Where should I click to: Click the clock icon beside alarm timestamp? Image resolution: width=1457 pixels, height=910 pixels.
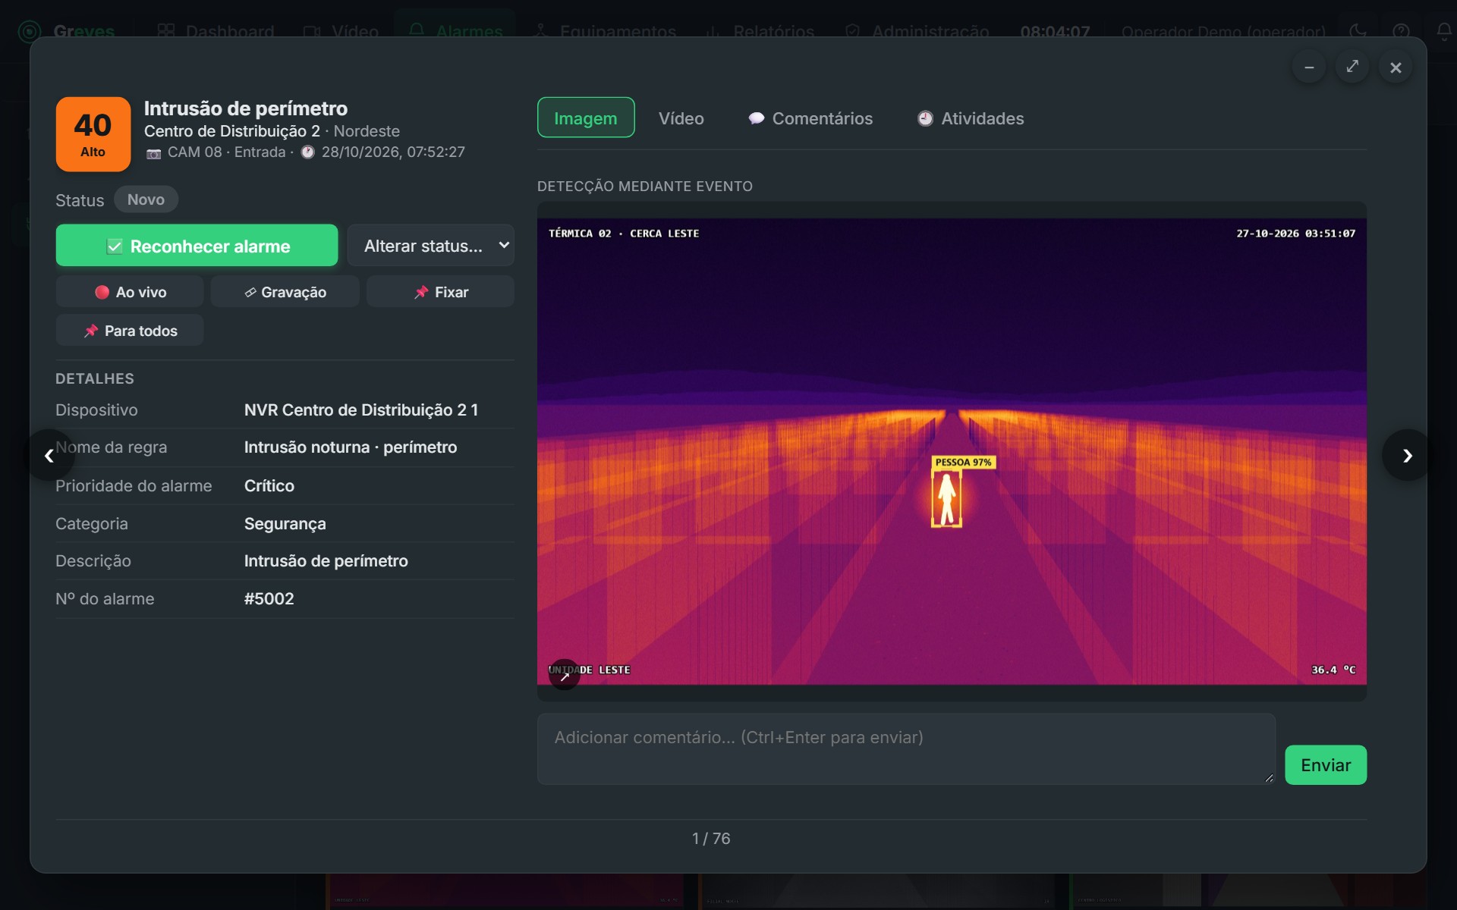tap(307, 152)
